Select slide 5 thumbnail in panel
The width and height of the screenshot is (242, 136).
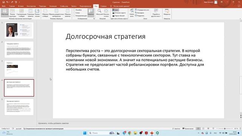coord(19,107)
